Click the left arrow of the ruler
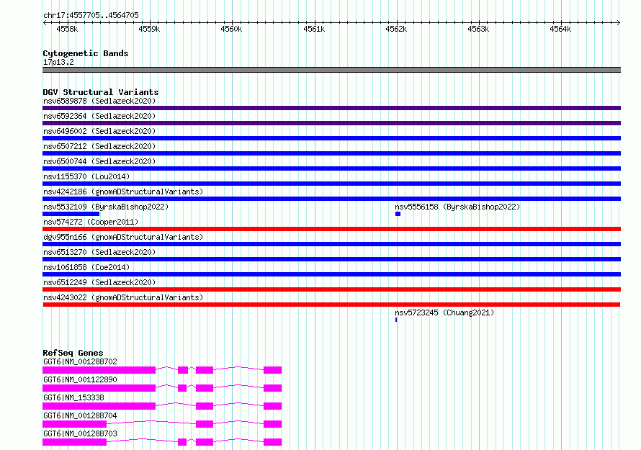This screenshot has height=450, width=641. tap(45, 22)
